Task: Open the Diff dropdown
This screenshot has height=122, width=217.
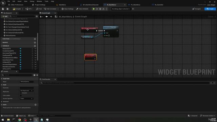Action: click(29, 9)
